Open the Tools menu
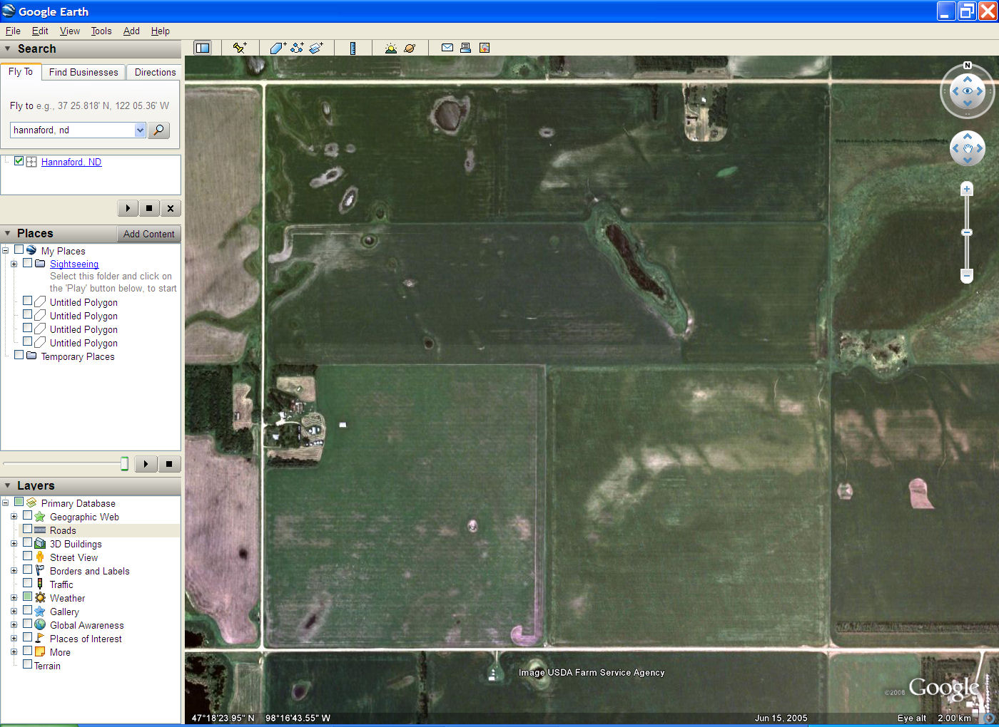The height and width of the screenshot is (727, 999). pos(101,31)
